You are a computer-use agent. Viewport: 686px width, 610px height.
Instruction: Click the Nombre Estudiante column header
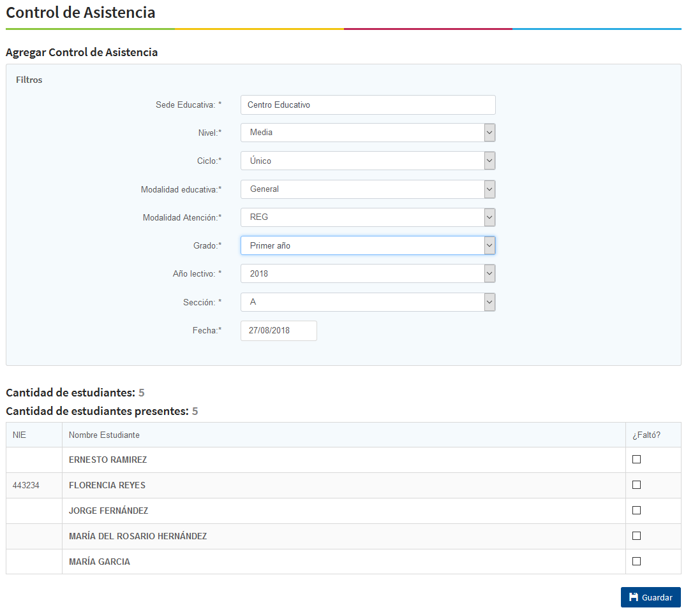tap(104, 435)
